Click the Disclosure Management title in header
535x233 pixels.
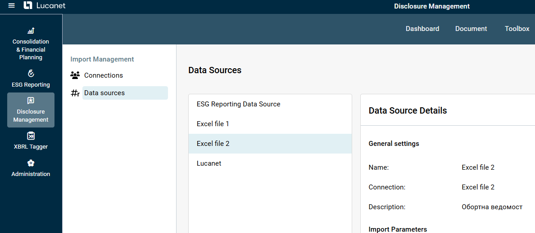(431, 6)
